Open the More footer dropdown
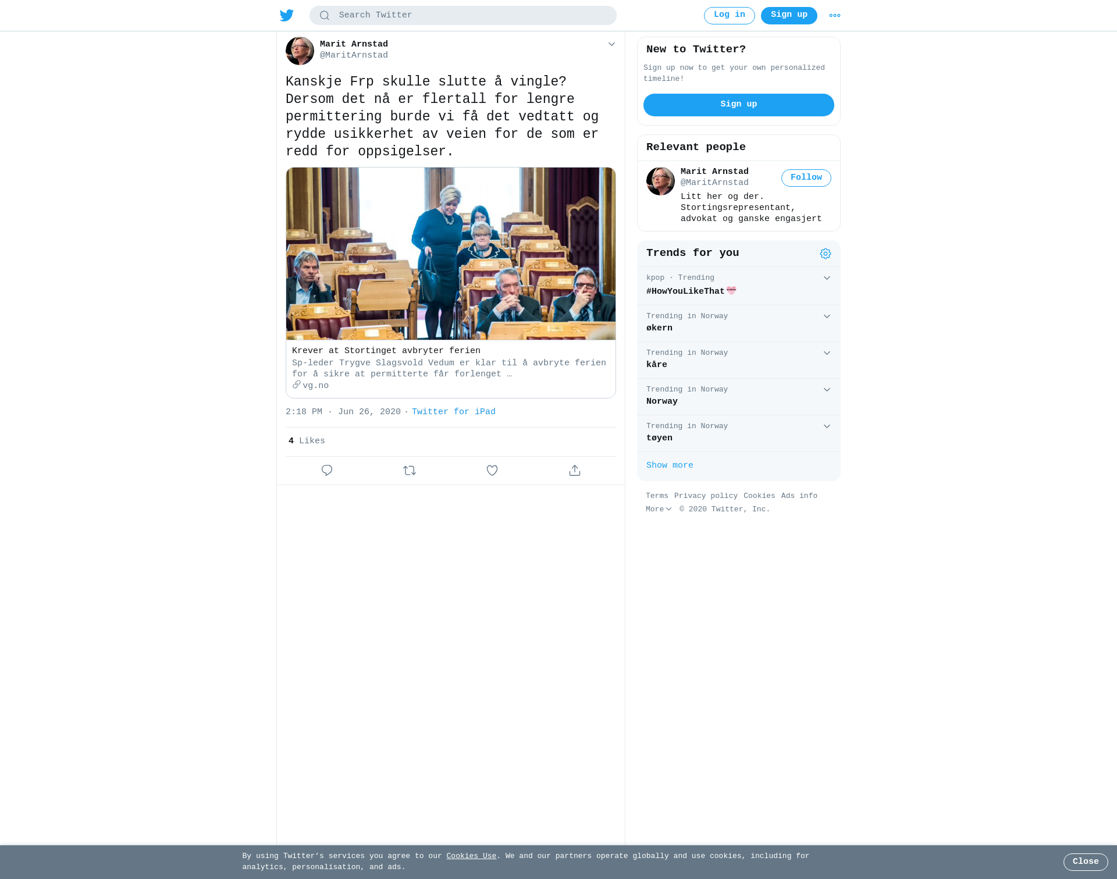 click(x=659, y=509)
